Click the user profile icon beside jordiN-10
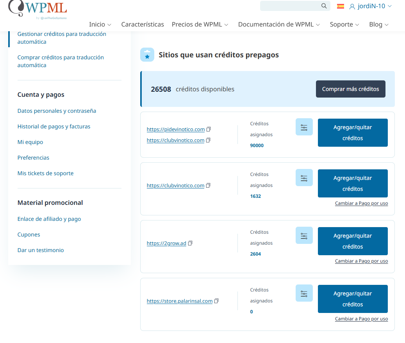This screenshot has height=343, width=405. point(352,7)
